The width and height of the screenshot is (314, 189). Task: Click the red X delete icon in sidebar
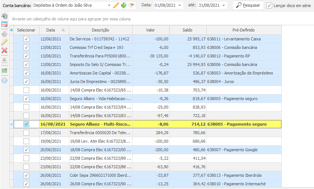pyautogui.click(x=4, y=50)
